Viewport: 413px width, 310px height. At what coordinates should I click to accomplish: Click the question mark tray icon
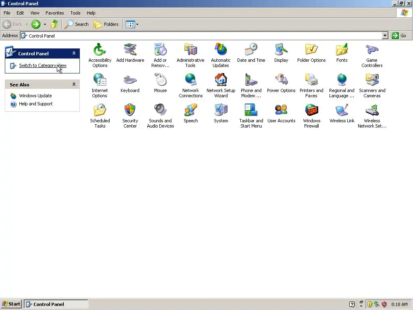[x=352, y=304]
